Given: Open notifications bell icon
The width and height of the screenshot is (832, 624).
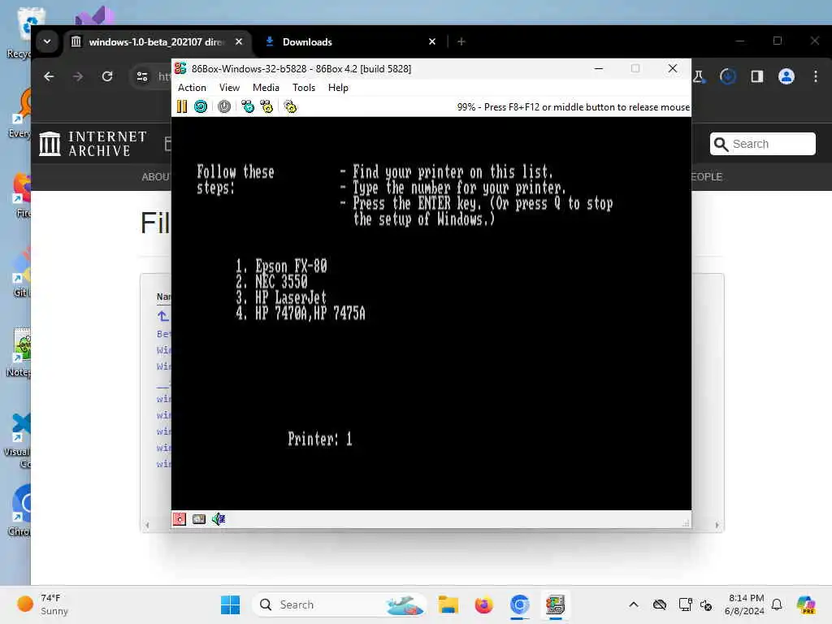Looking at the screenshot, I should [x=777, y=604].
